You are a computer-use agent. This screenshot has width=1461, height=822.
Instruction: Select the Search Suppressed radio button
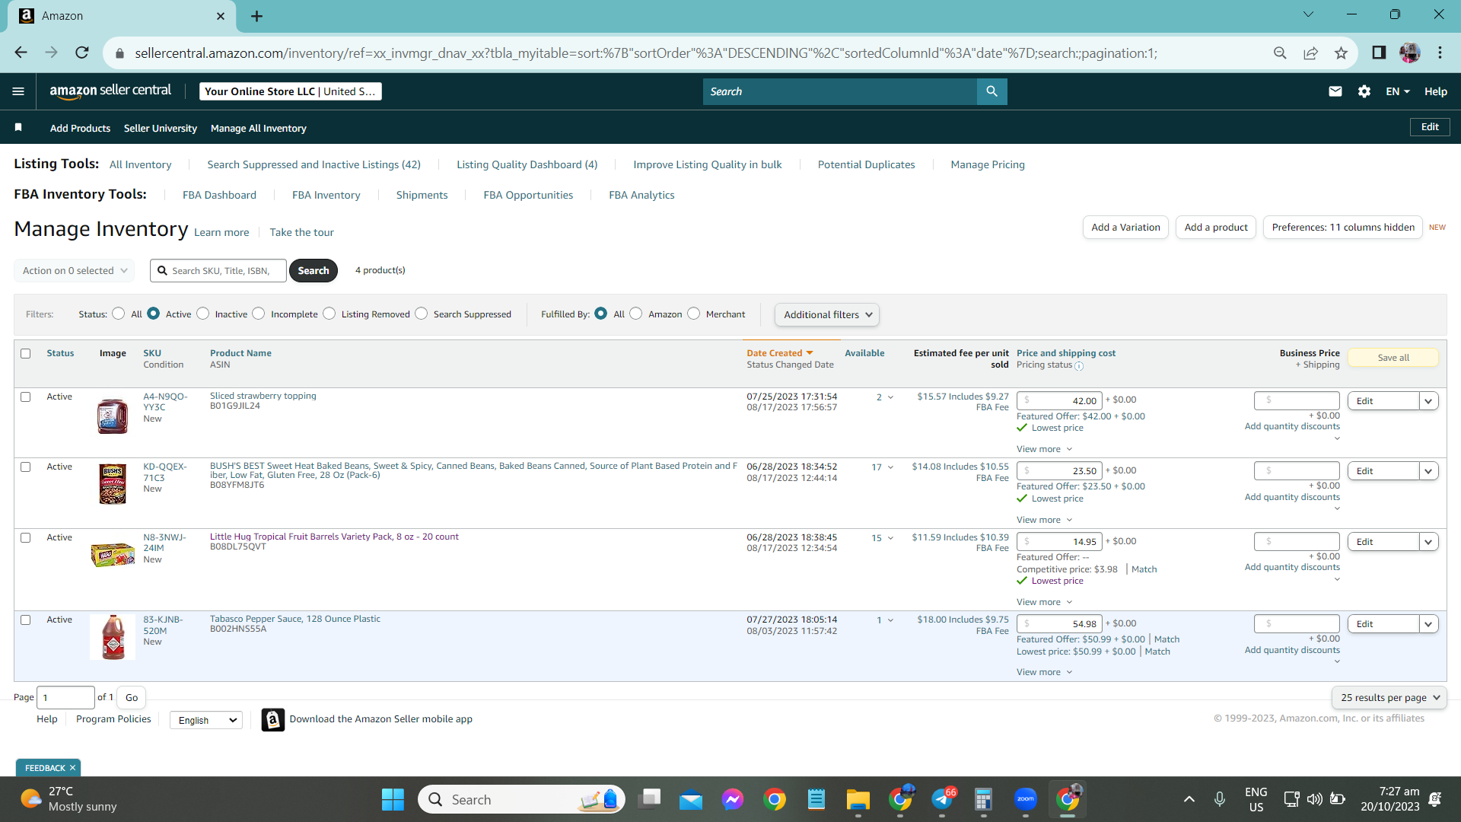click(422, 314)
